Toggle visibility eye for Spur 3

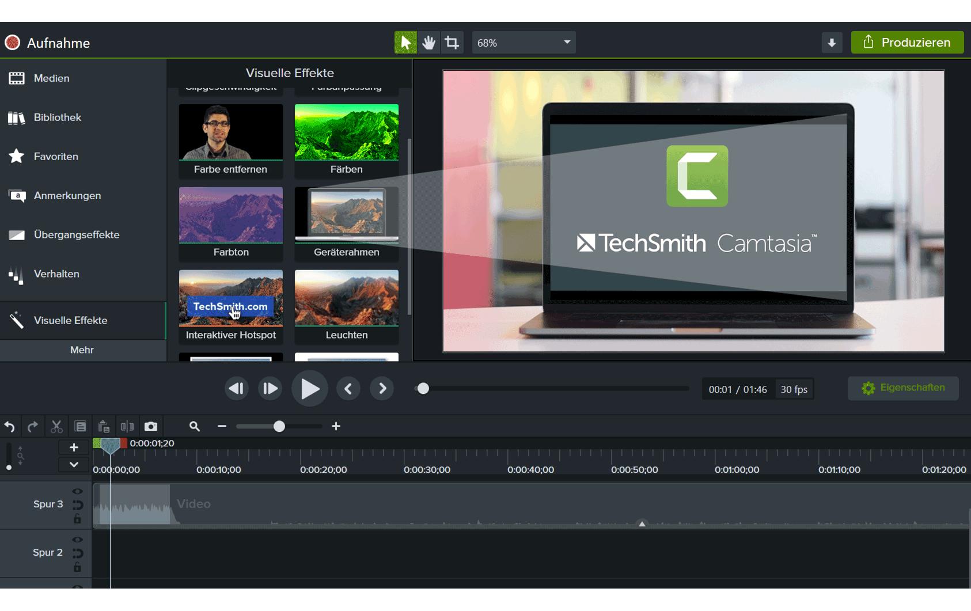tap(77, 491)
